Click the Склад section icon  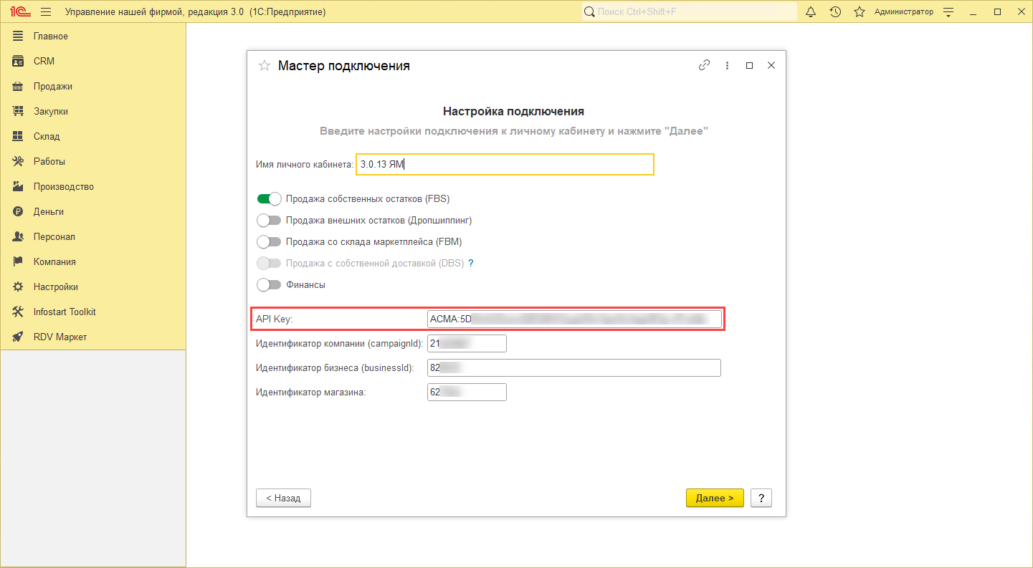[18, 136]
